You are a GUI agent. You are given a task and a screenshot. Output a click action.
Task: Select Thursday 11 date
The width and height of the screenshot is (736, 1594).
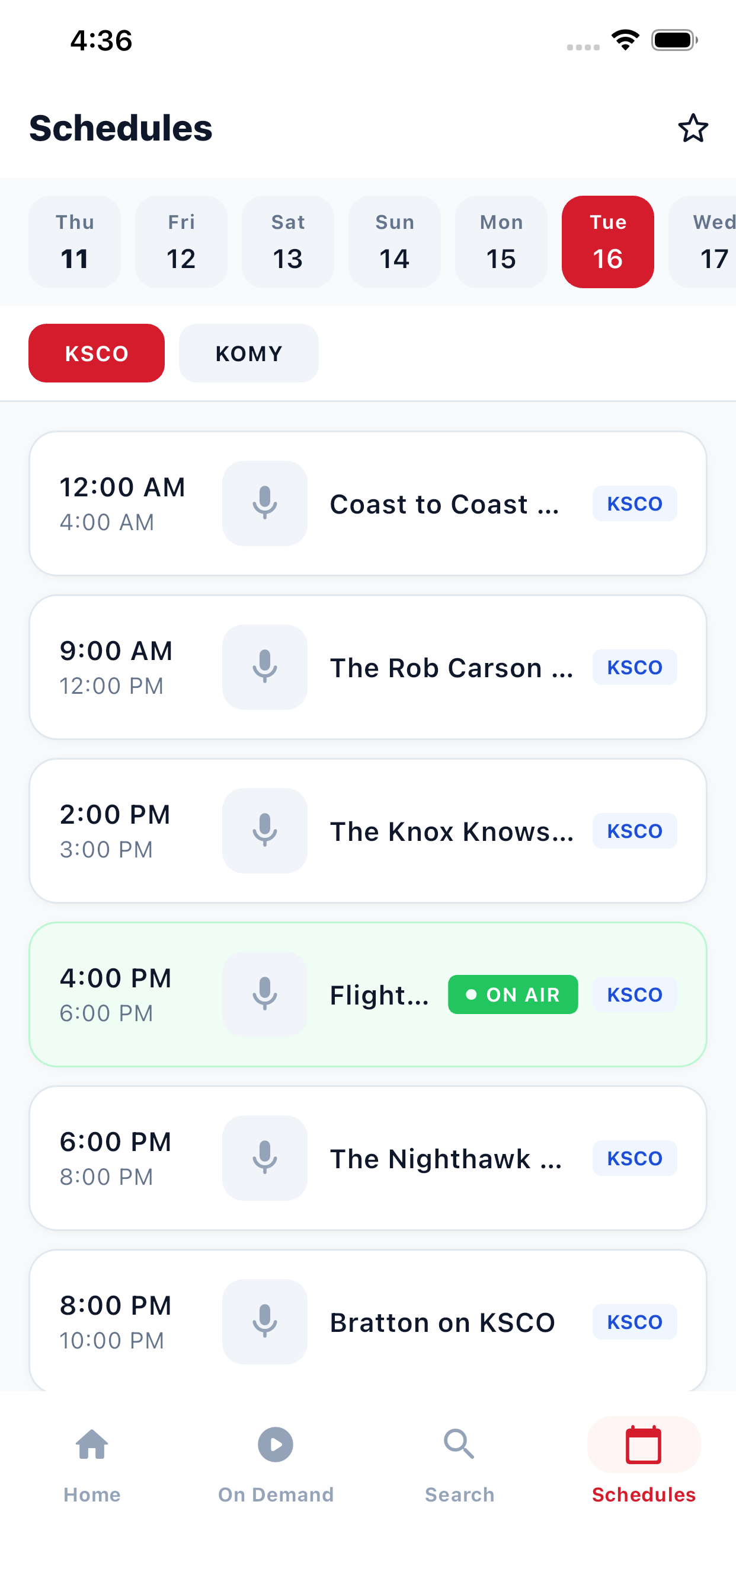75,241
